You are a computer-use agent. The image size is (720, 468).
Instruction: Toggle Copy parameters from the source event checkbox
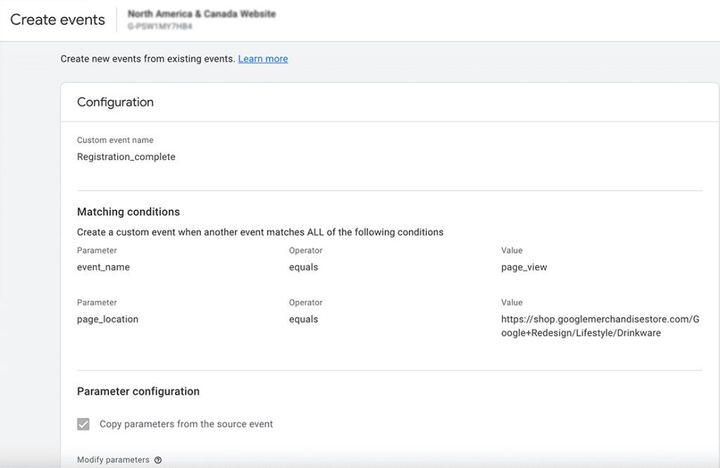[x=84, y=424]
